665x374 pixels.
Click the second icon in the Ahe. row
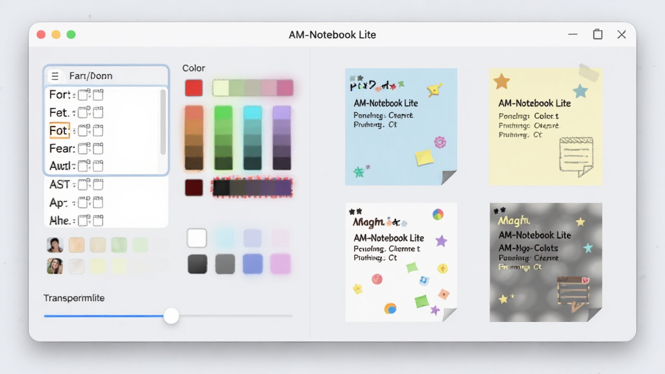coord(98,220)
